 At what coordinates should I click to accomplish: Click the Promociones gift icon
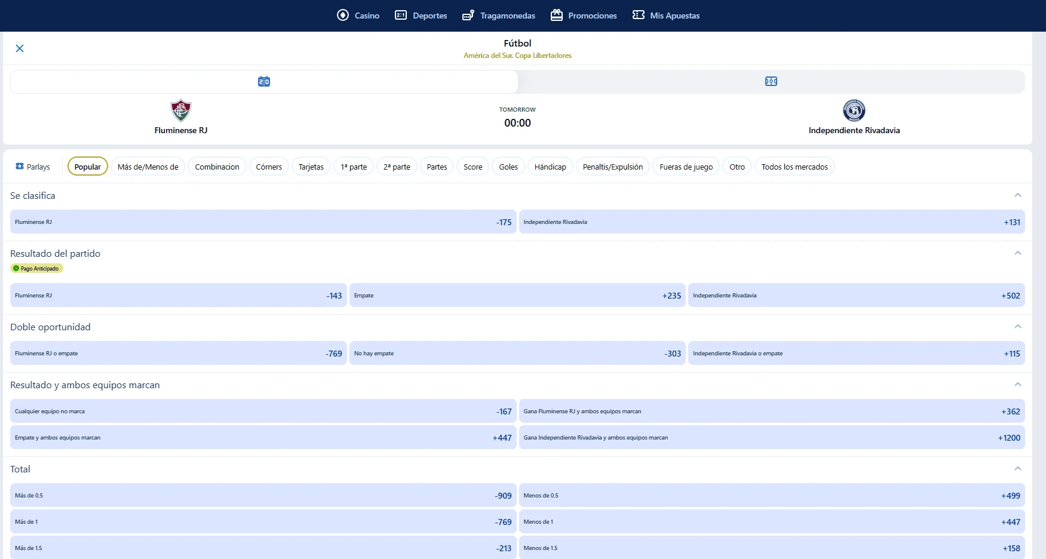[x=557, y=15]
